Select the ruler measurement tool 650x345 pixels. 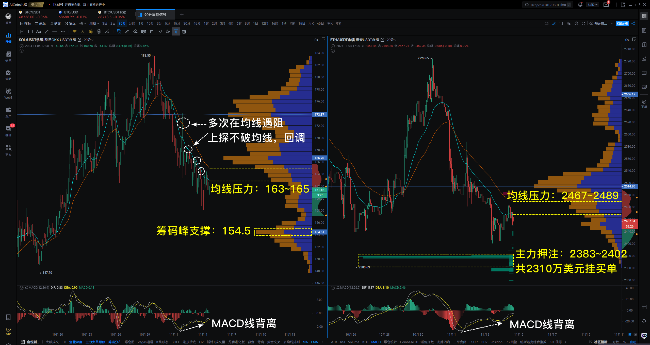tap(127, 31)
